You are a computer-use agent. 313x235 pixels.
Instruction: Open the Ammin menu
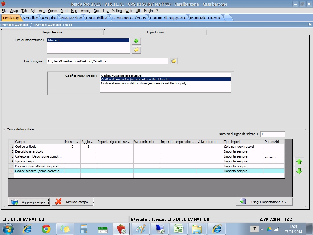[x=86, y=11]
